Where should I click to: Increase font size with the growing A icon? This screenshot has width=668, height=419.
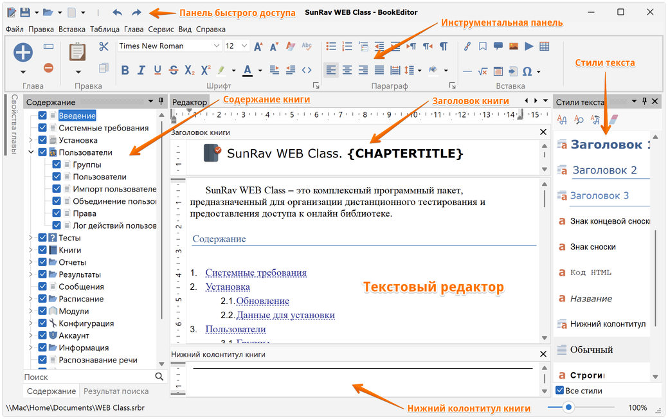(x=258, y=46)
